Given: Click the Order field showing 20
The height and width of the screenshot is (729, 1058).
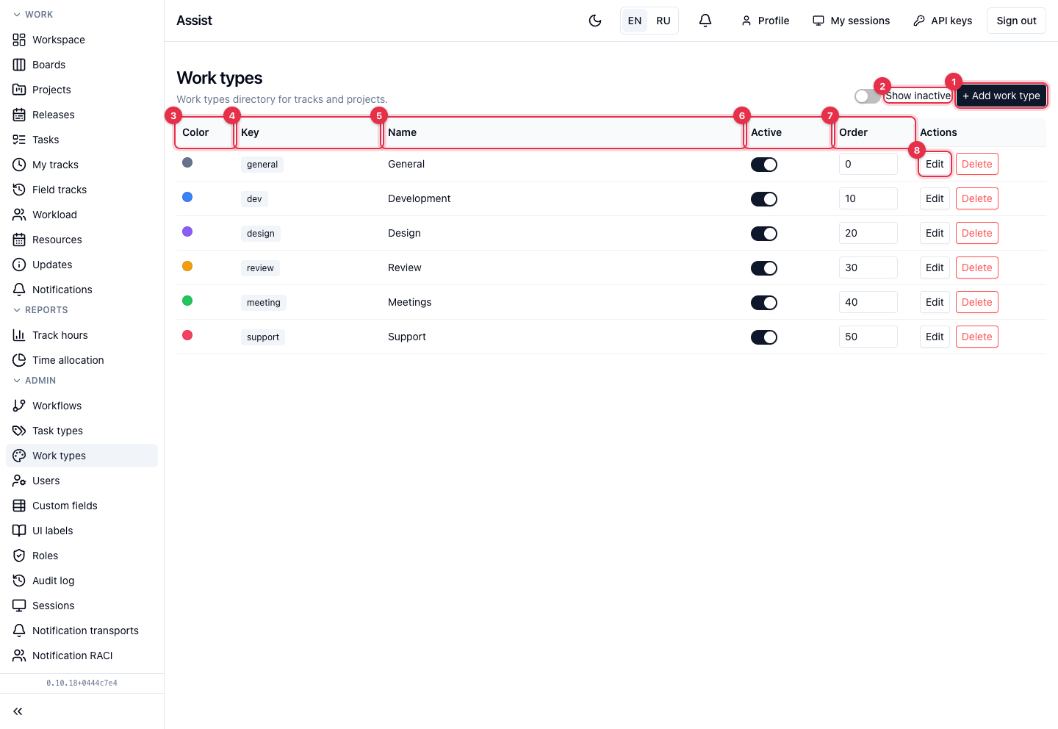Looking at the screenshot, I should (868, 233).
